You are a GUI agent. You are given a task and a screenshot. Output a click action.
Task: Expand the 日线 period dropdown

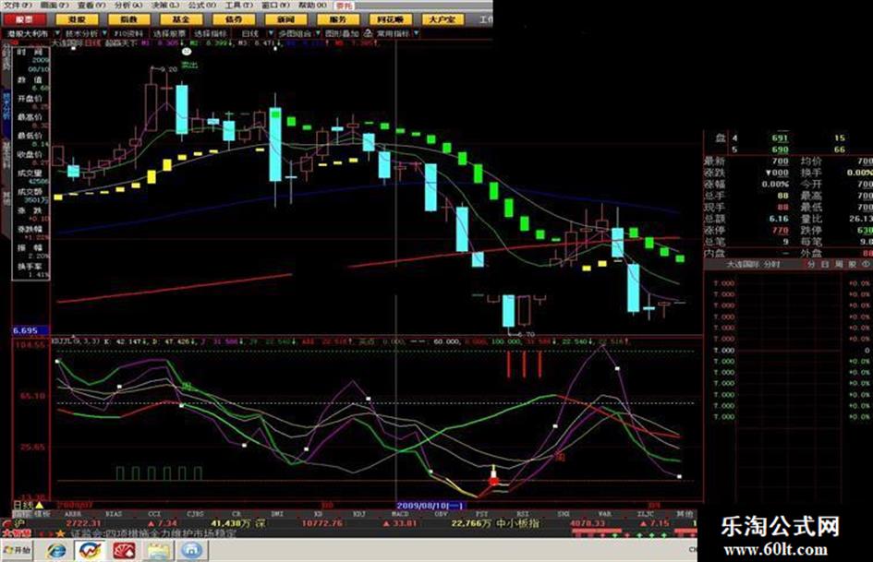(x=271, y=34)
